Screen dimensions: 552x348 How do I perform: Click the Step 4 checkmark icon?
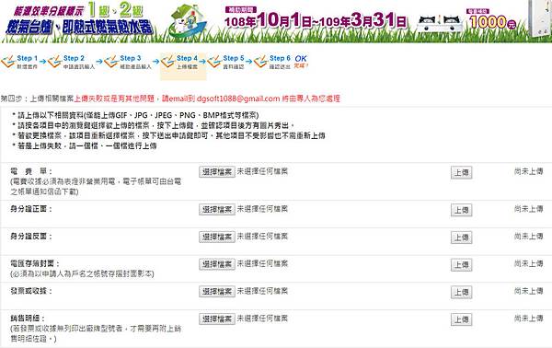pos(167,62)
